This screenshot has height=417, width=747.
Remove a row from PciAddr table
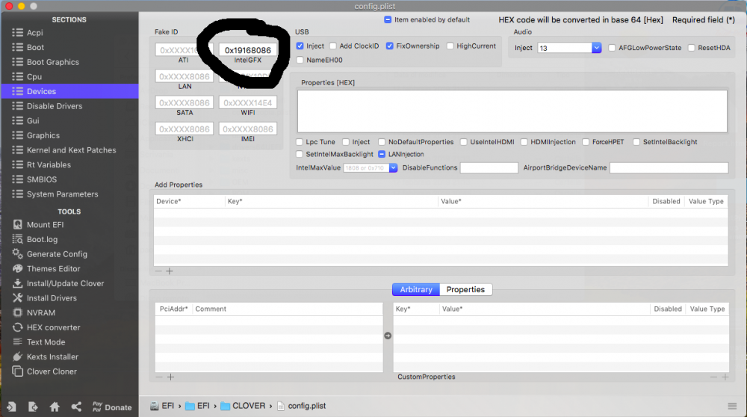pyautogui.click(x=159, y=377)
